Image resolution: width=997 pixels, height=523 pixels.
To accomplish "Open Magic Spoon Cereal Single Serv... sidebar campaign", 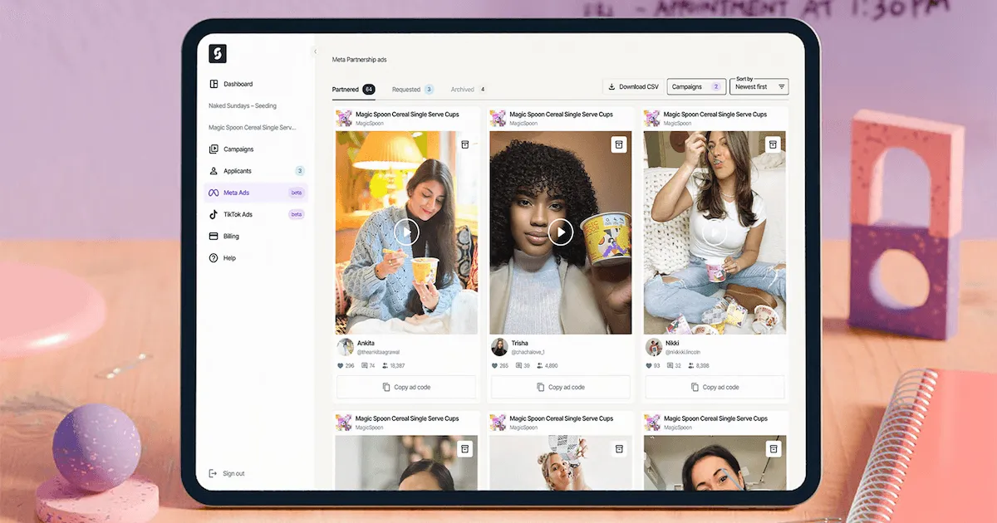I will 252,128.
